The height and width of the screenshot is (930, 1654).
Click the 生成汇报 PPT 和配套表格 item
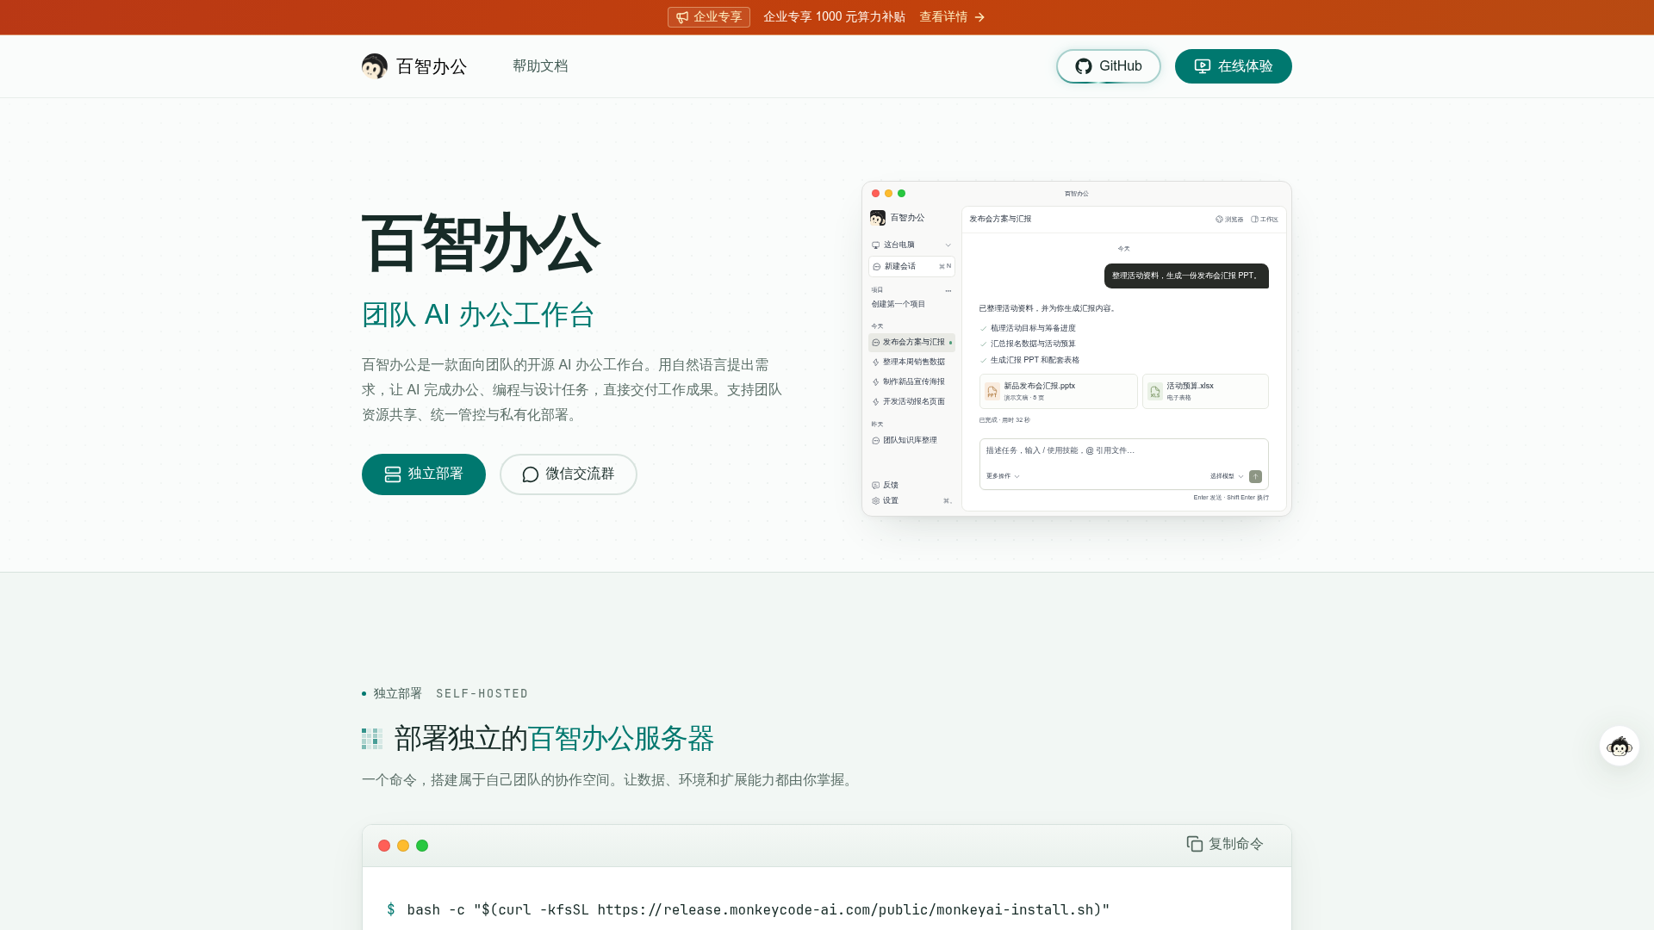click(1029, 361)
